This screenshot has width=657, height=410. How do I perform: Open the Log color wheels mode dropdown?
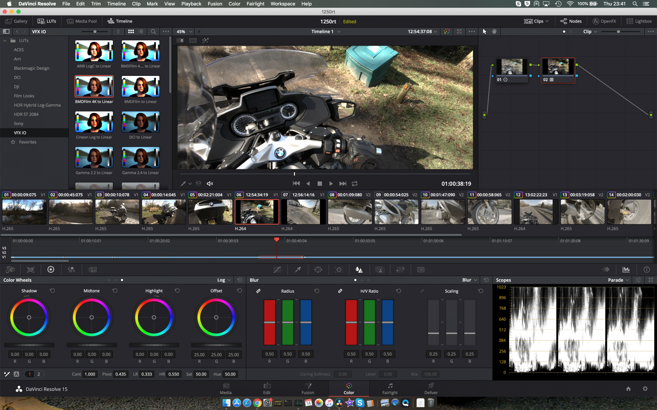[224, 280]
